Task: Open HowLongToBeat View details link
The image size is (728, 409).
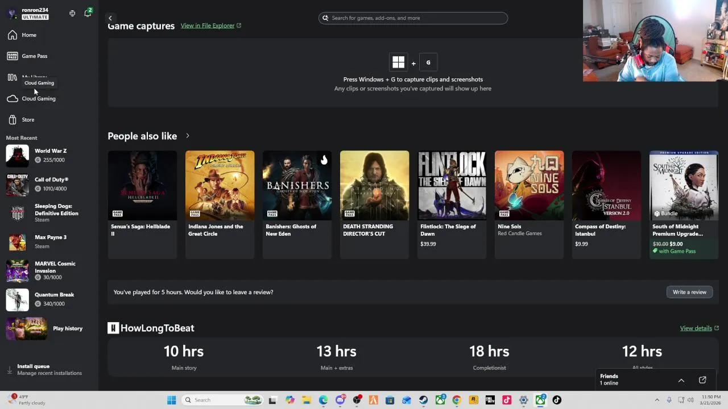Action: (700, 328)
